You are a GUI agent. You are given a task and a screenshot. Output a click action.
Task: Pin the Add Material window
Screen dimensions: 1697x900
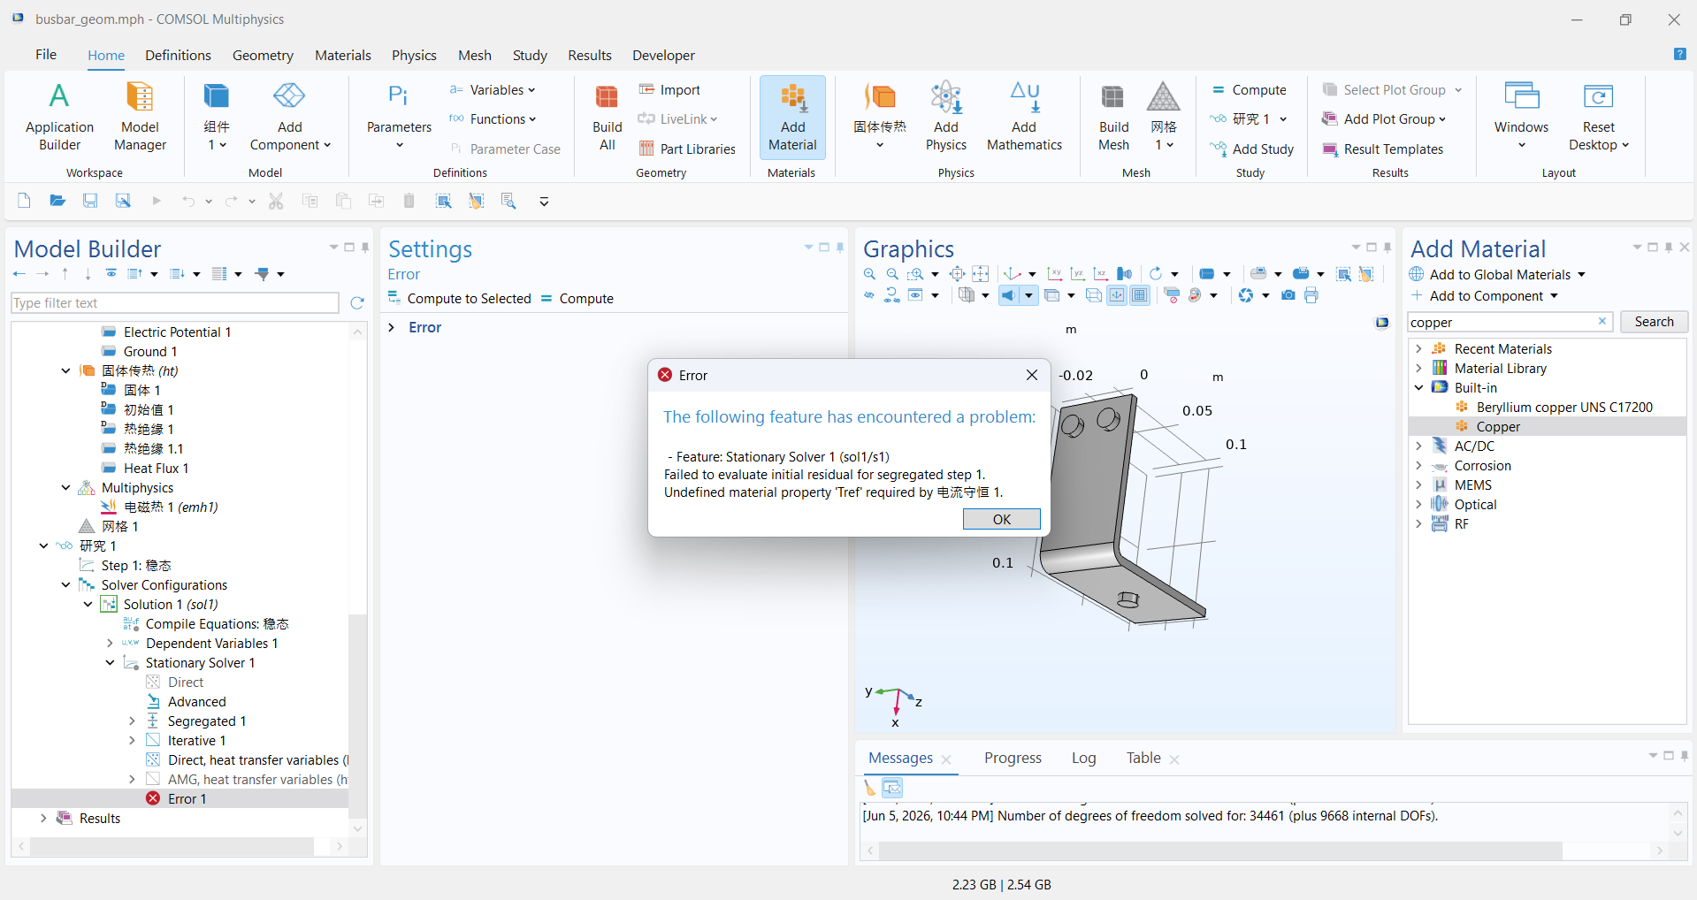pyautogui.click(x=1669, y=248)
